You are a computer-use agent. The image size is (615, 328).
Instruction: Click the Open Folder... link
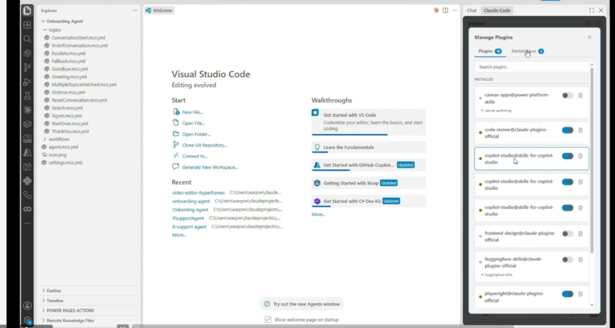coord(196,134)
